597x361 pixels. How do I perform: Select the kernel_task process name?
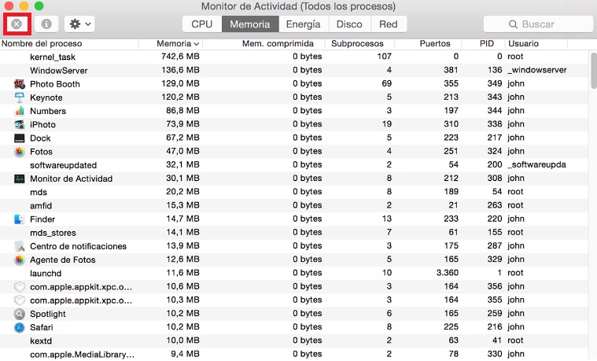[53, 57]
